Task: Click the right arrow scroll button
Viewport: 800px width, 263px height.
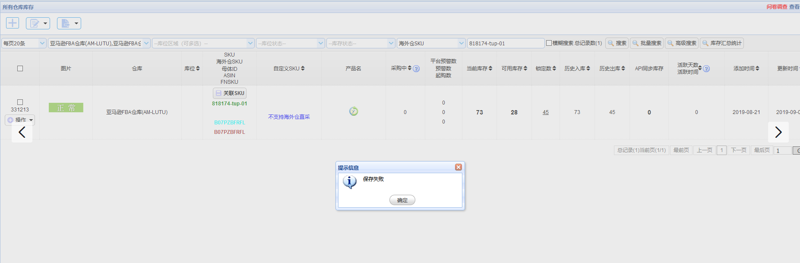Action: point(778,132)
